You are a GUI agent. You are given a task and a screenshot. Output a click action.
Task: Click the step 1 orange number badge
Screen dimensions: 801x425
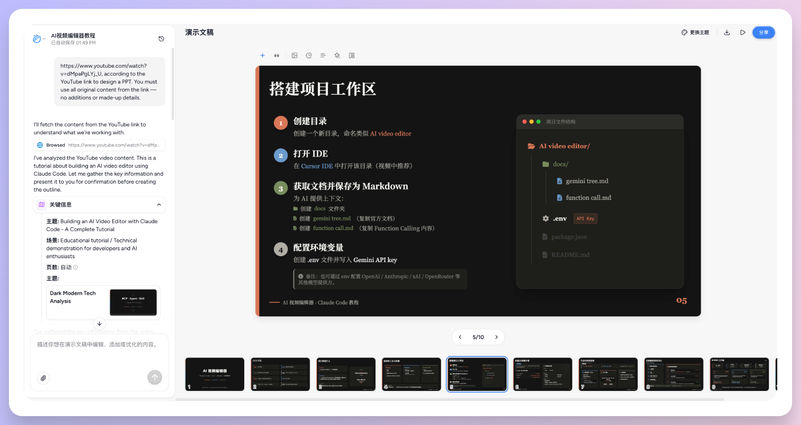pos(281,123)
